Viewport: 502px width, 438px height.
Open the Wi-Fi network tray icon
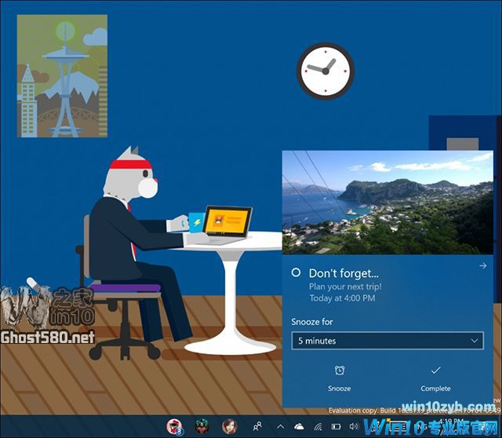click(318, 426)
